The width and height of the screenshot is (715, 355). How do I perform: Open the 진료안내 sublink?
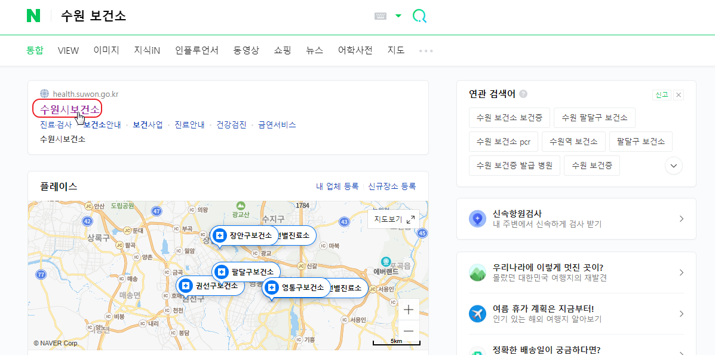pos(189,124)
